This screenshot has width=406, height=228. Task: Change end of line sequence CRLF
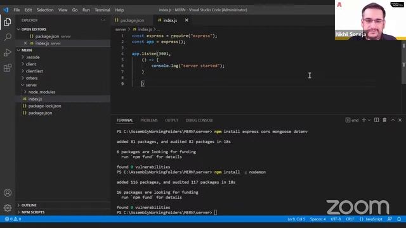pyautogui.click(x=350, y=219)
